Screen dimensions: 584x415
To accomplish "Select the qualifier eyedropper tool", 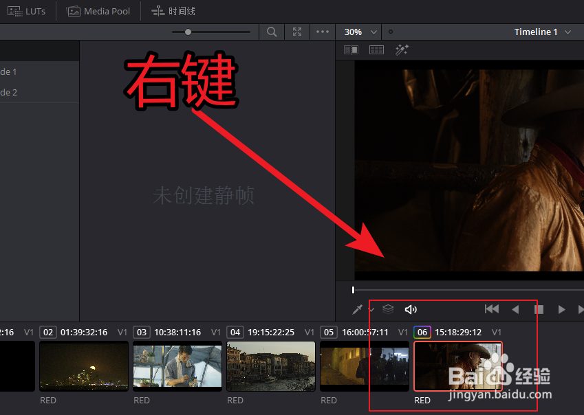I will [x=358, y=309].
